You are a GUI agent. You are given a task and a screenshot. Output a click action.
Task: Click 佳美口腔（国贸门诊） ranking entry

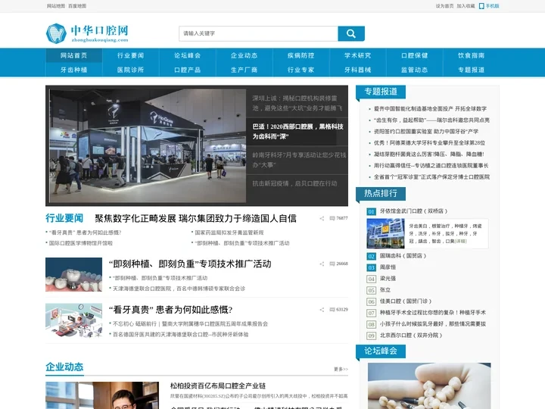[x=406, y=301]
